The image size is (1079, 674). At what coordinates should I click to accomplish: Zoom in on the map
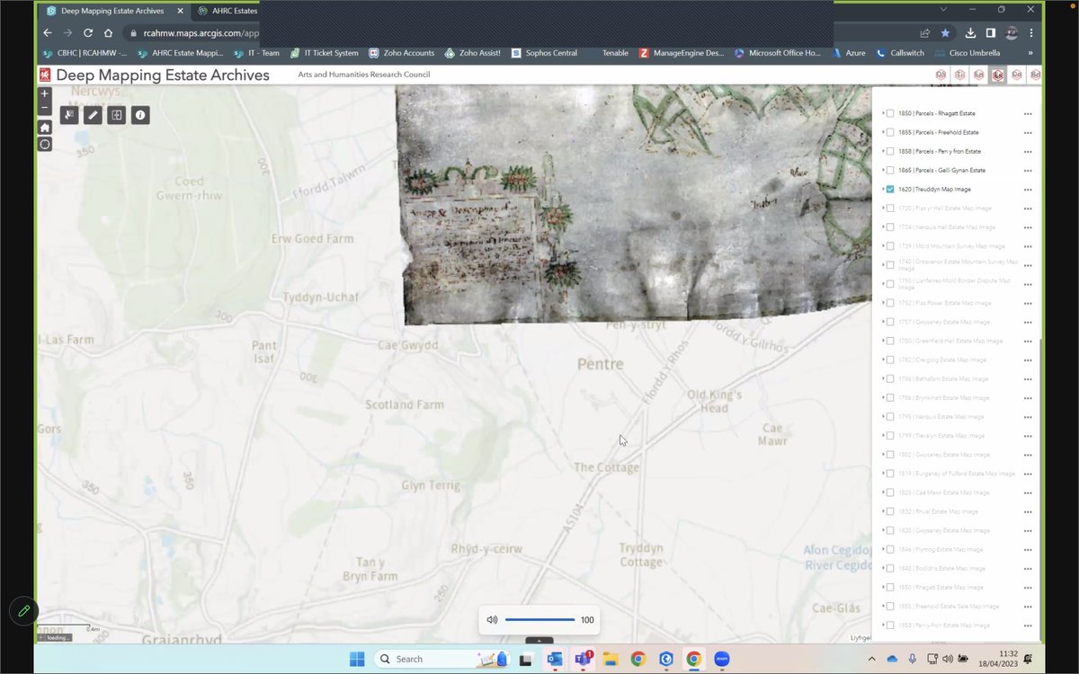(x=45, y=93)
